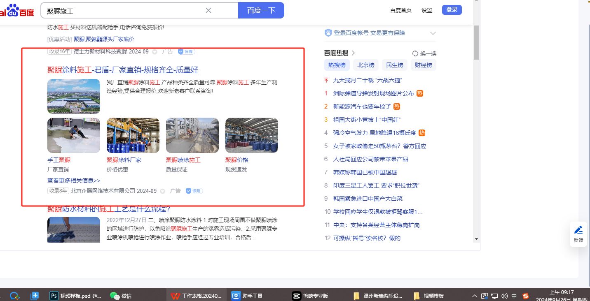Click the page vertical scrollbar thumb
Screen dimensions: 590x301
[476, 42]
